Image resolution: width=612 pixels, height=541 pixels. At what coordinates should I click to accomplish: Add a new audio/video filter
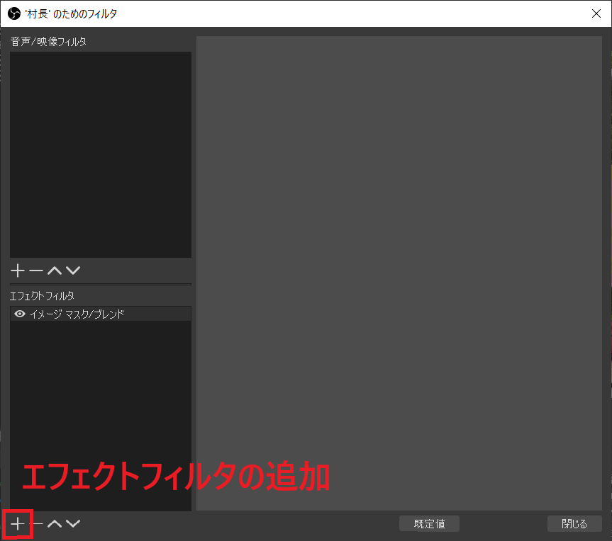click(x=18, y=270)
